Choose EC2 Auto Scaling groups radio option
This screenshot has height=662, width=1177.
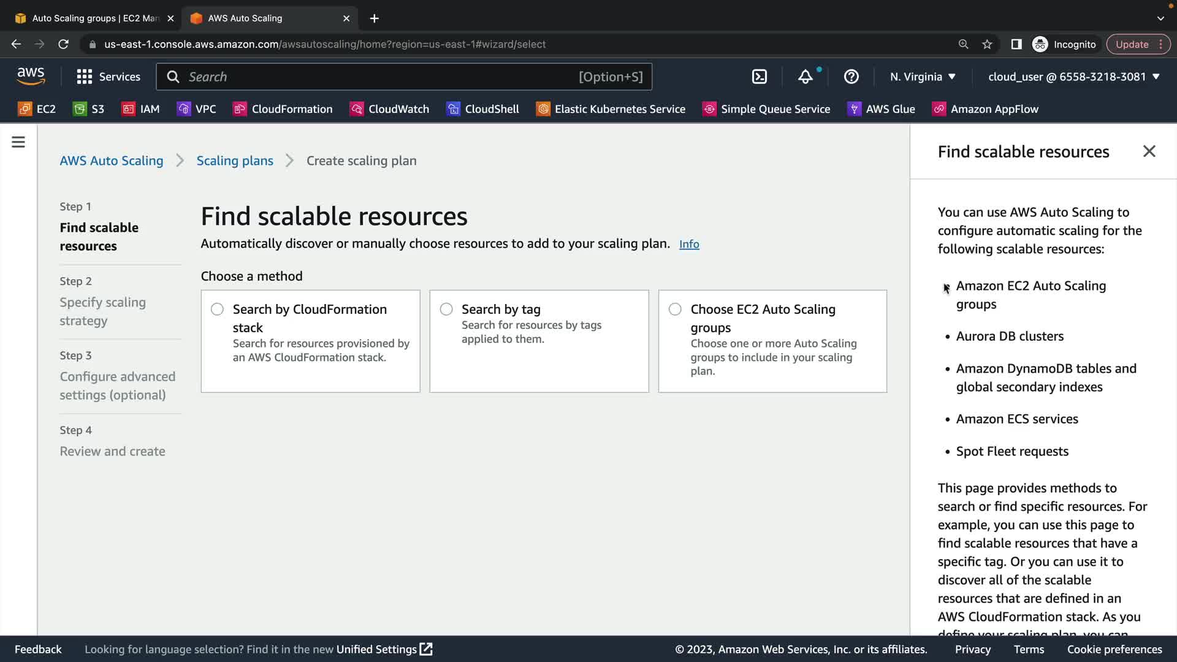point(675,310)
